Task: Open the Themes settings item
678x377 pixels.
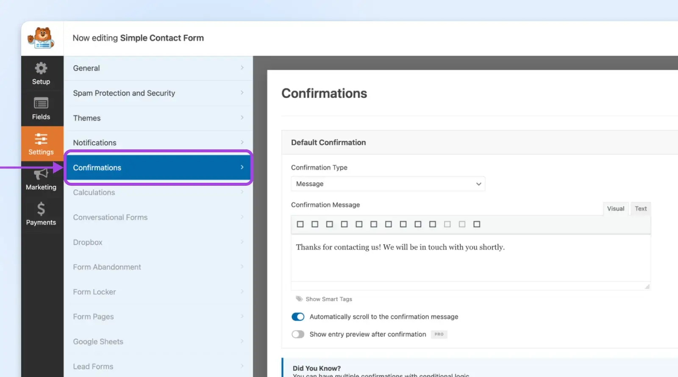Action: 158,118
